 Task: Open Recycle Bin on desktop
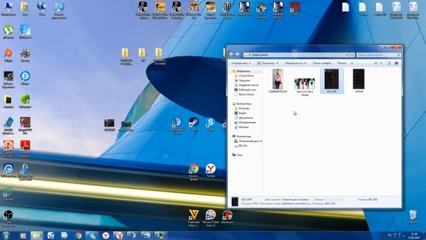tap(413, 217)
